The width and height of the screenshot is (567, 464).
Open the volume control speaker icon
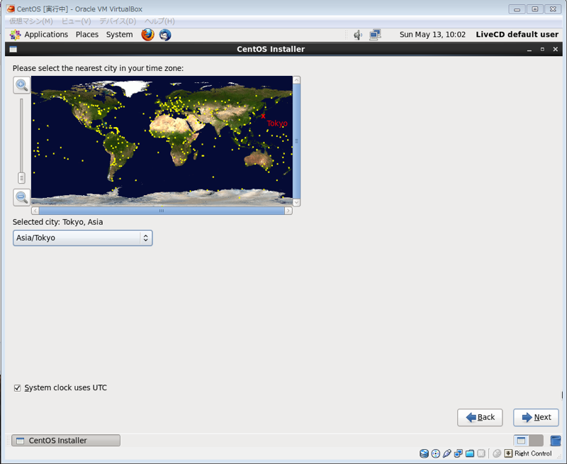click(x=358, y=35)
